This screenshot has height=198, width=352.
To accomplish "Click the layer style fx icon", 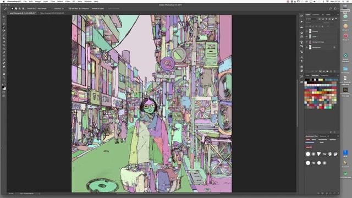I will [316, 71].
